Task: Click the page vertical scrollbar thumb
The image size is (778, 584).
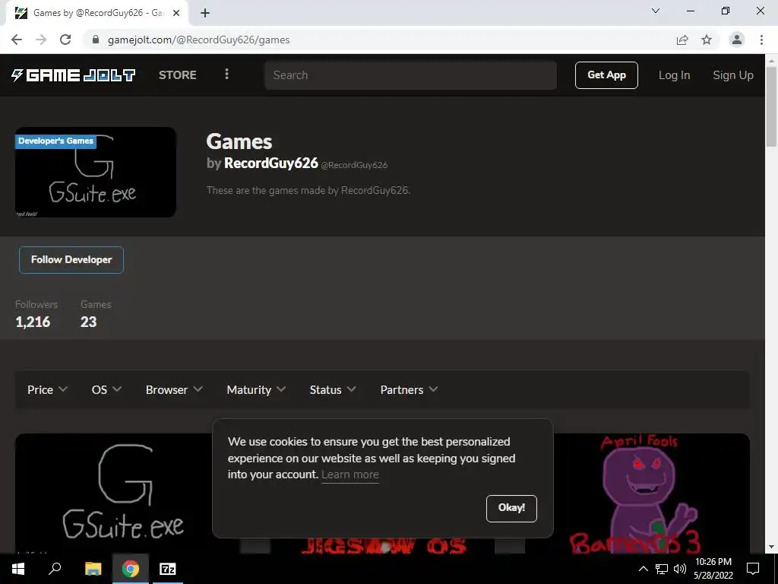Action: [771, 106]
